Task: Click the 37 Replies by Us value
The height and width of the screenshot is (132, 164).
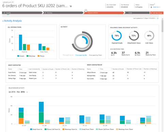Action: coord(125,54)
